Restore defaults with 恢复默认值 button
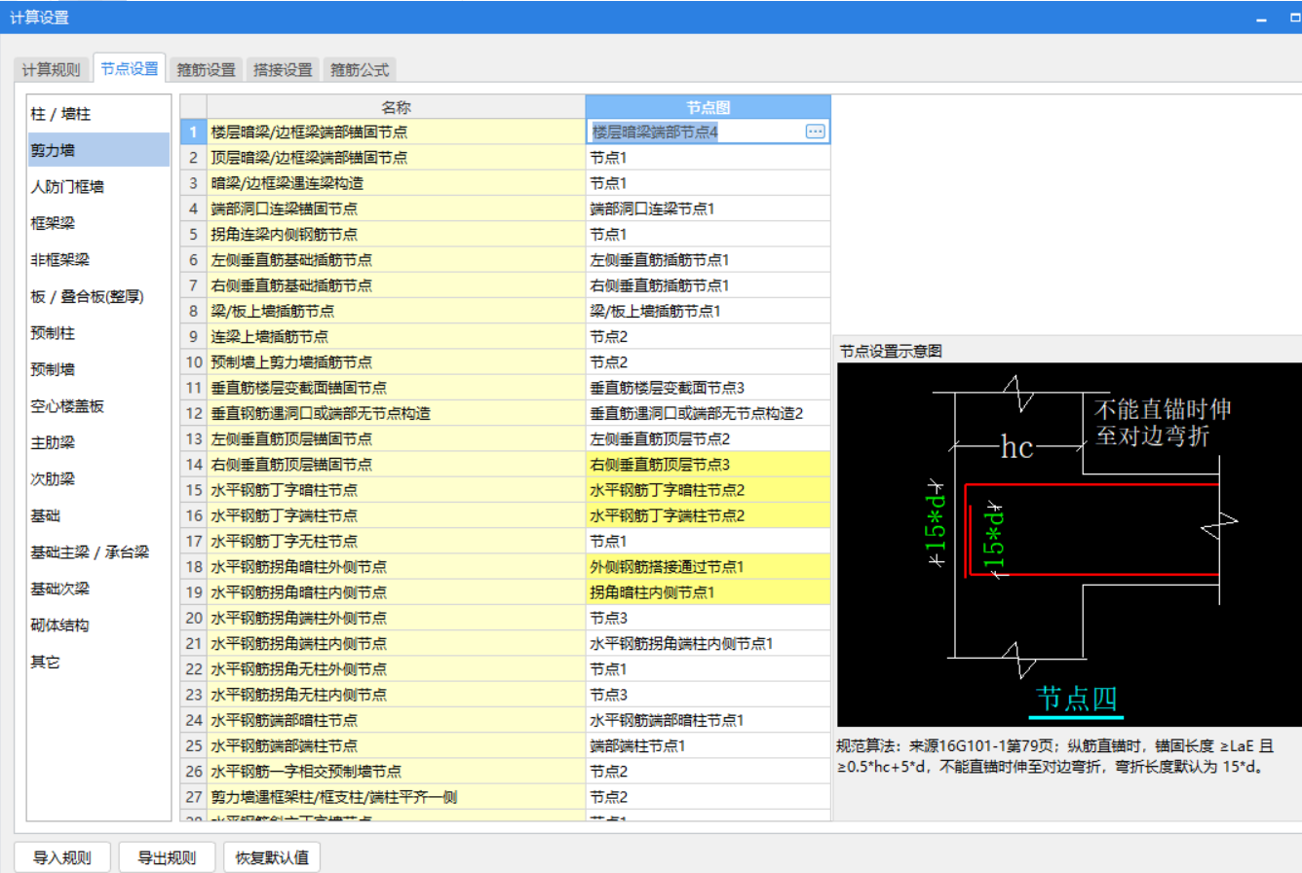Screen dimensions: 1302x873 click(x=272, y=858)
